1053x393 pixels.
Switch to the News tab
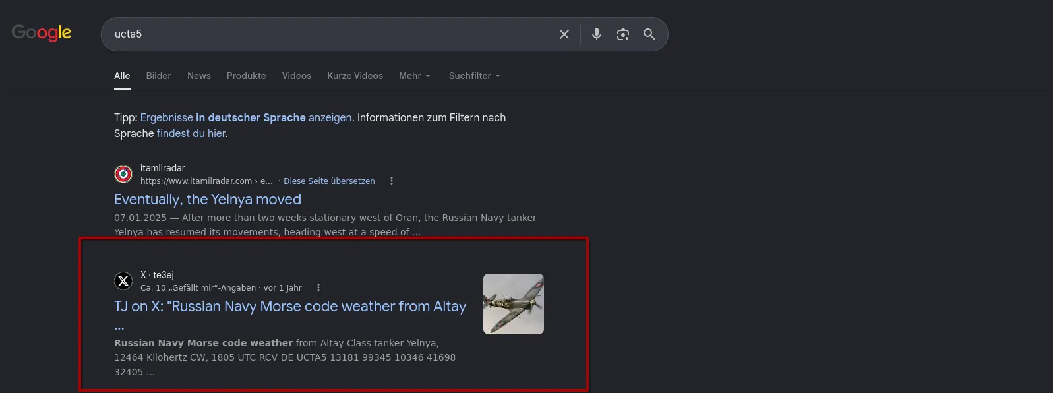pyautogui.click(x=199, y=76)
